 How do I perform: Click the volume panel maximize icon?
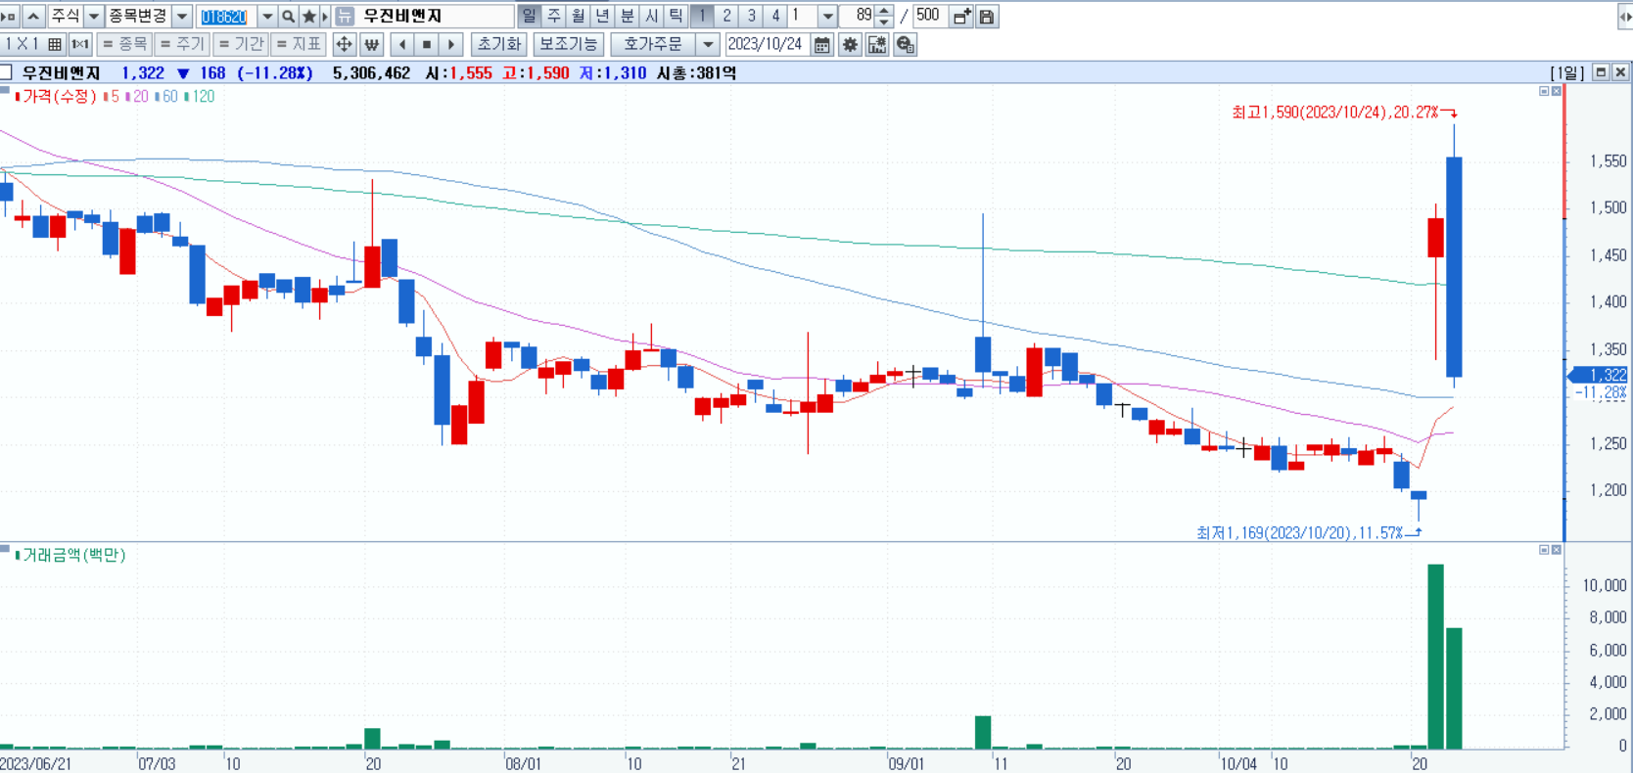tap(1544, 550)
